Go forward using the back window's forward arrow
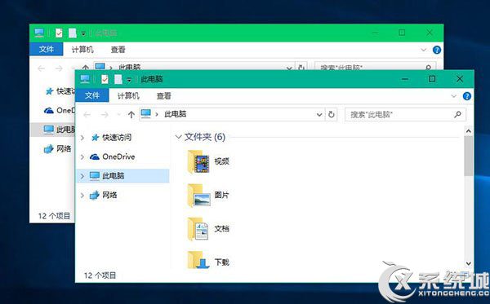 click(x=59, y=68)
